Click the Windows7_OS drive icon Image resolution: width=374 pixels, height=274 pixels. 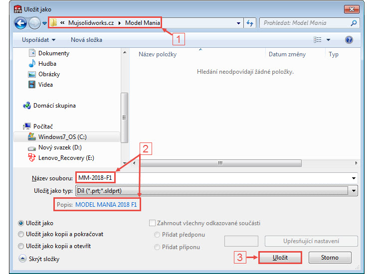pos(32,137)
